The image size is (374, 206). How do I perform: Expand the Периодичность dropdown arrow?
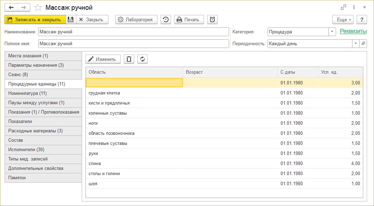(x=356, y=43)
